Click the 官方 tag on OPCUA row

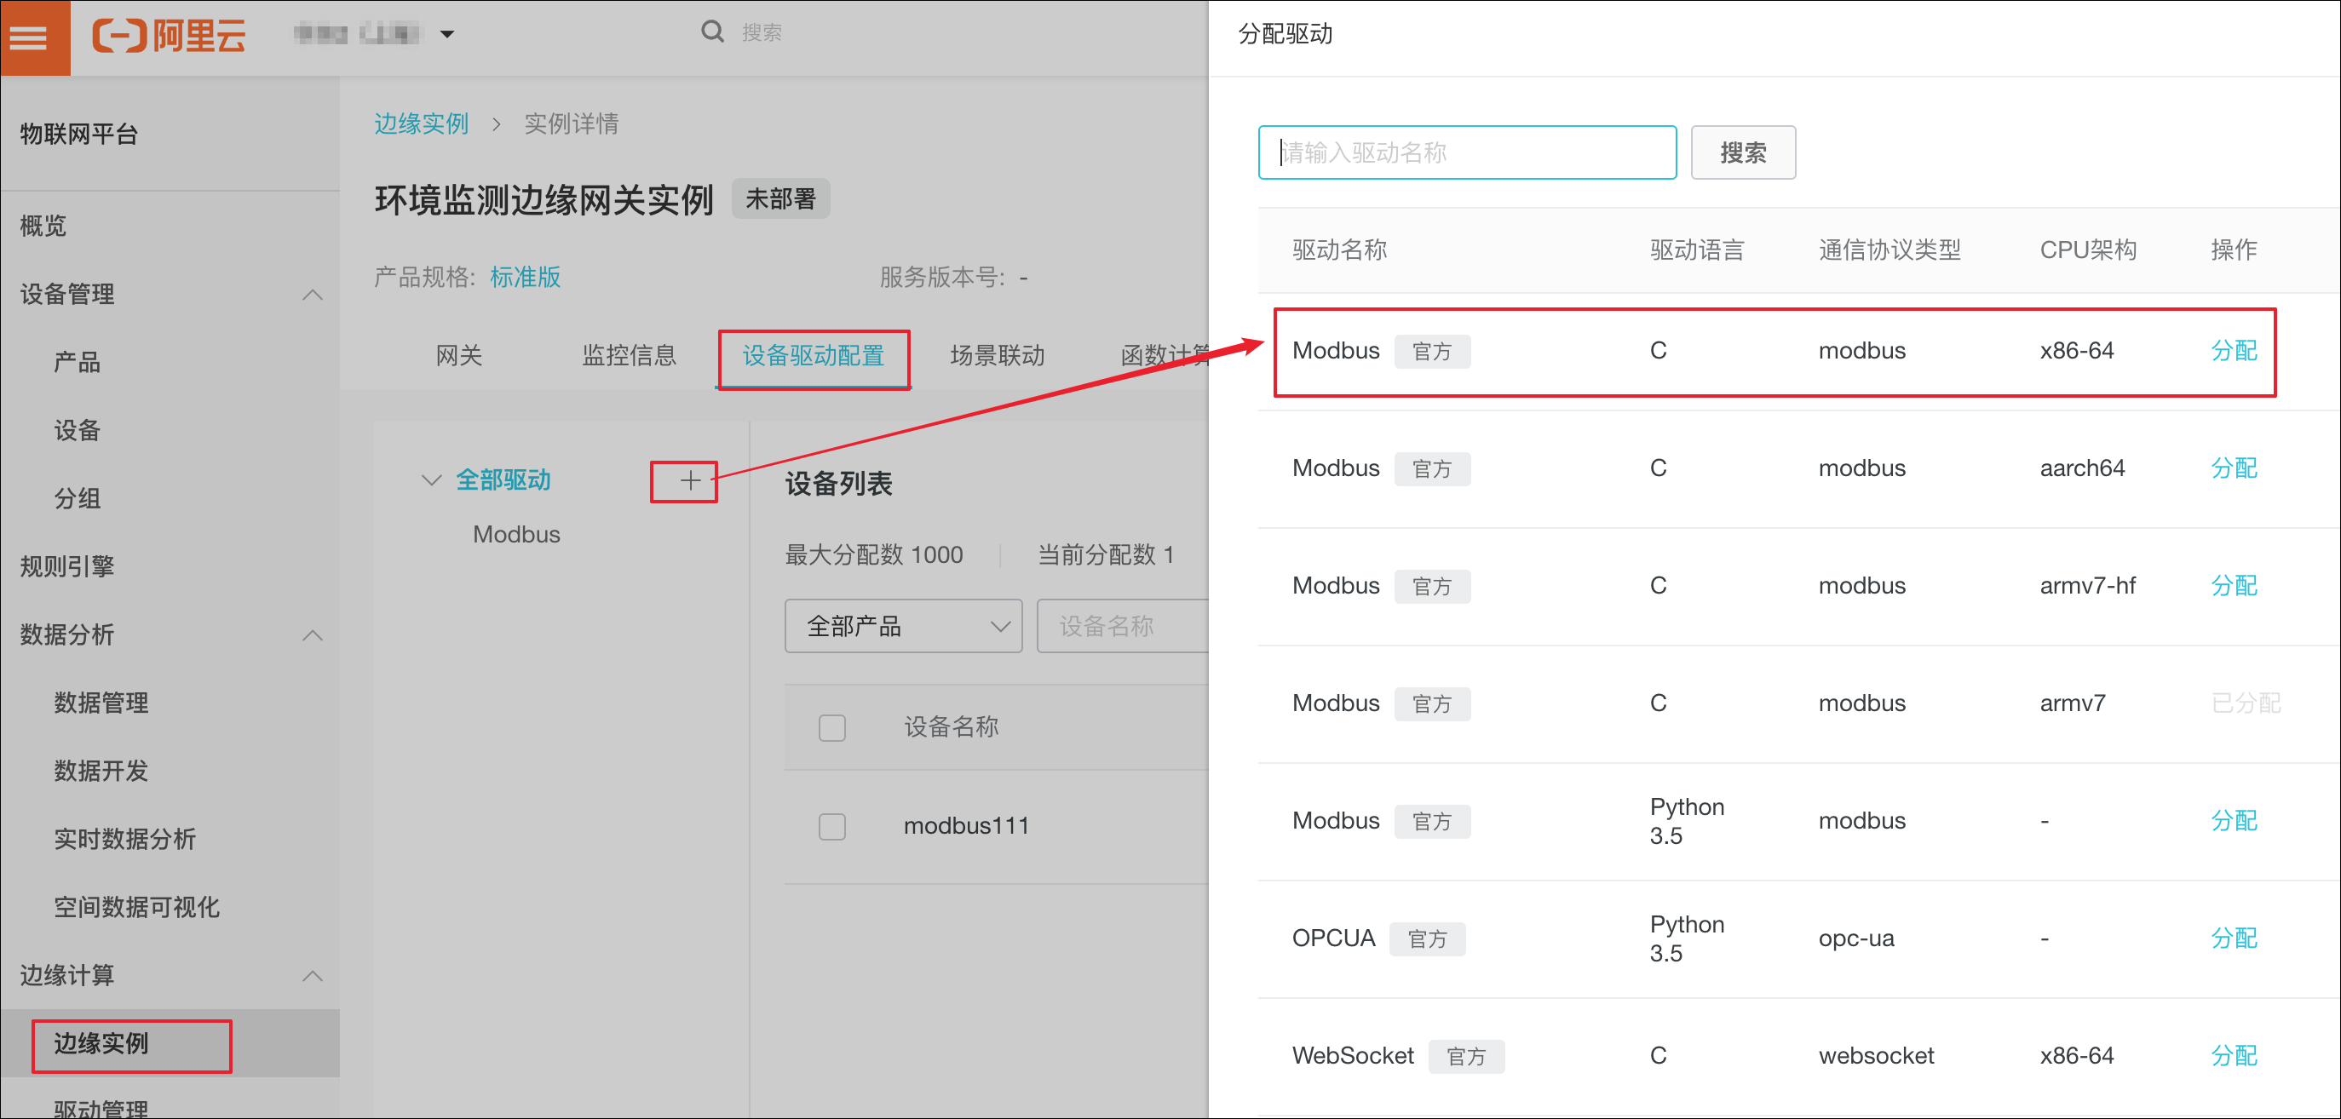[1427, 939]
